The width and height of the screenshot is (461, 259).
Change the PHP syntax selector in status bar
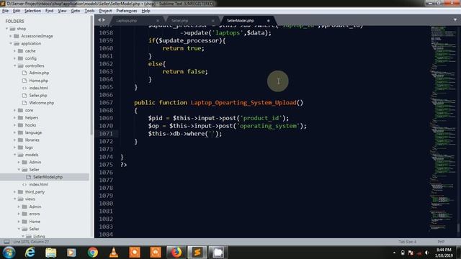(x=441, y=242)
